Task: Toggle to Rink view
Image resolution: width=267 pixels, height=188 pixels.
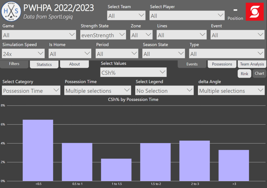Action: 244,73
